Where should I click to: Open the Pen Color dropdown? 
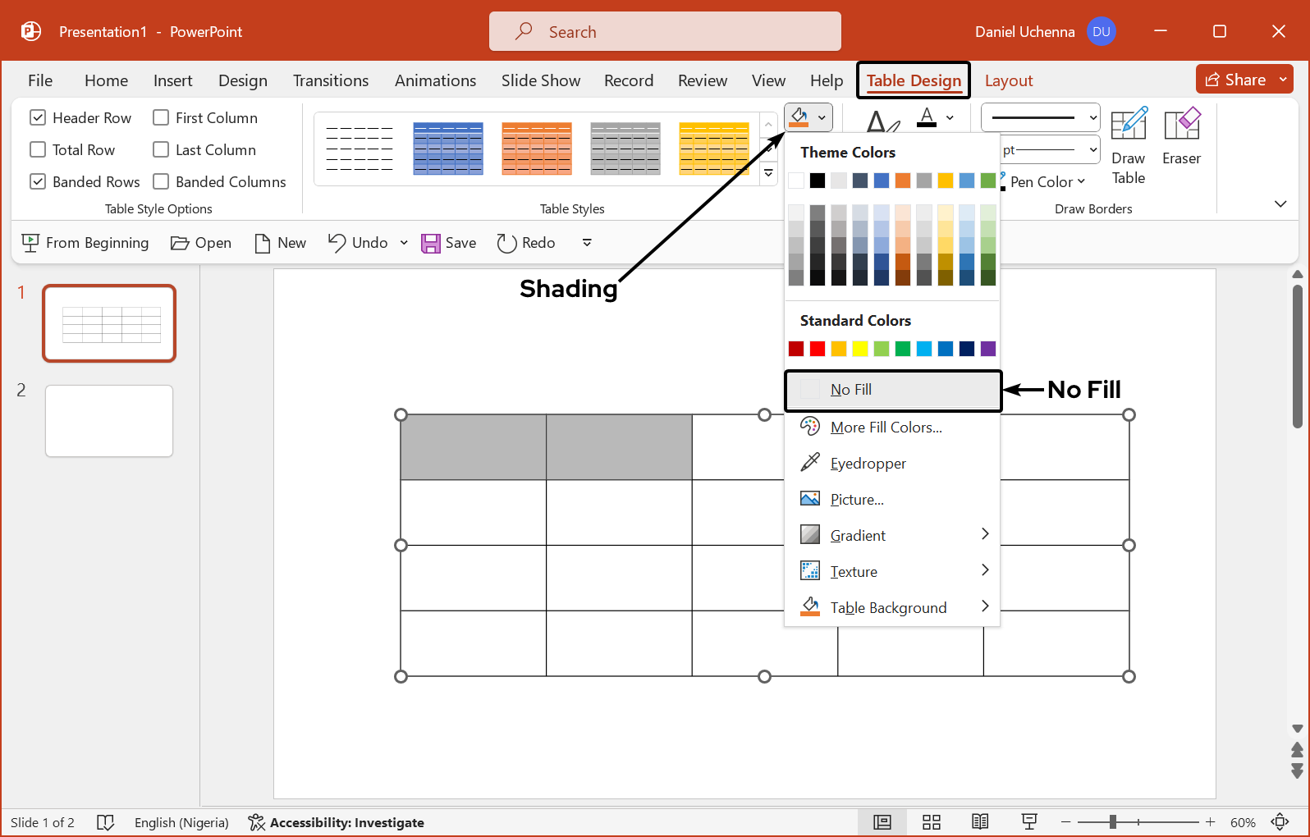pyautogui.click(x=1047, y=182)
